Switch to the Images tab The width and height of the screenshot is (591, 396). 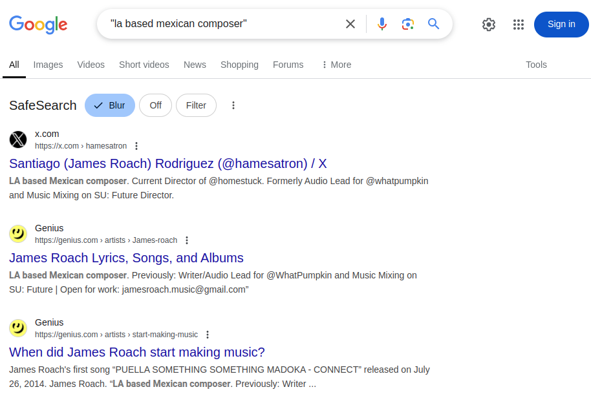[48, 65]
